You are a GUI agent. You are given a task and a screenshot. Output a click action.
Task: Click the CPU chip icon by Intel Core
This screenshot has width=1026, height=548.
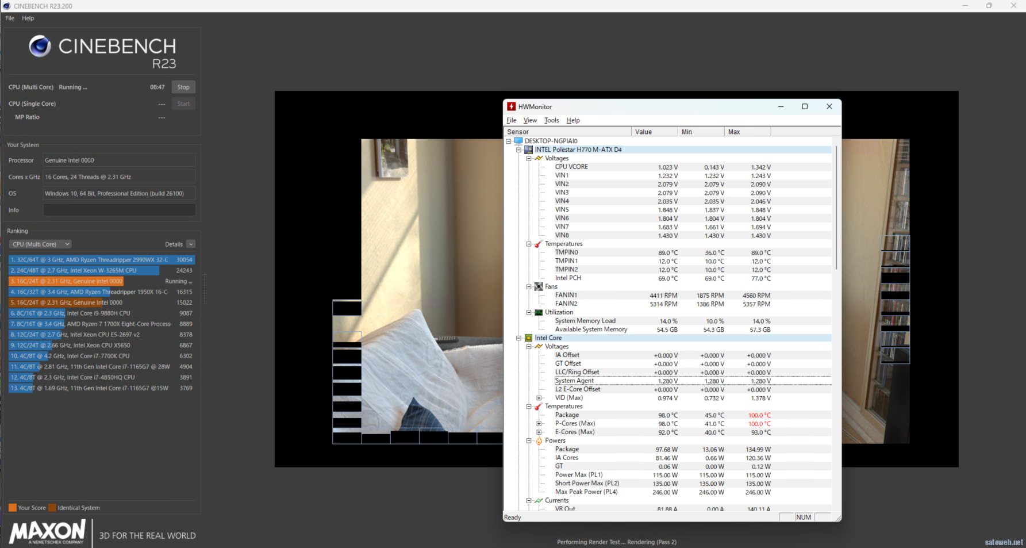[x=529, y=338]
